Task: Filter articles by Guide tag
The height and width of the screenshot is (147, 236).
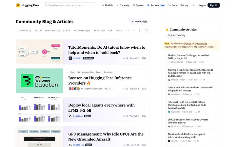Action: tap(38, 31)
